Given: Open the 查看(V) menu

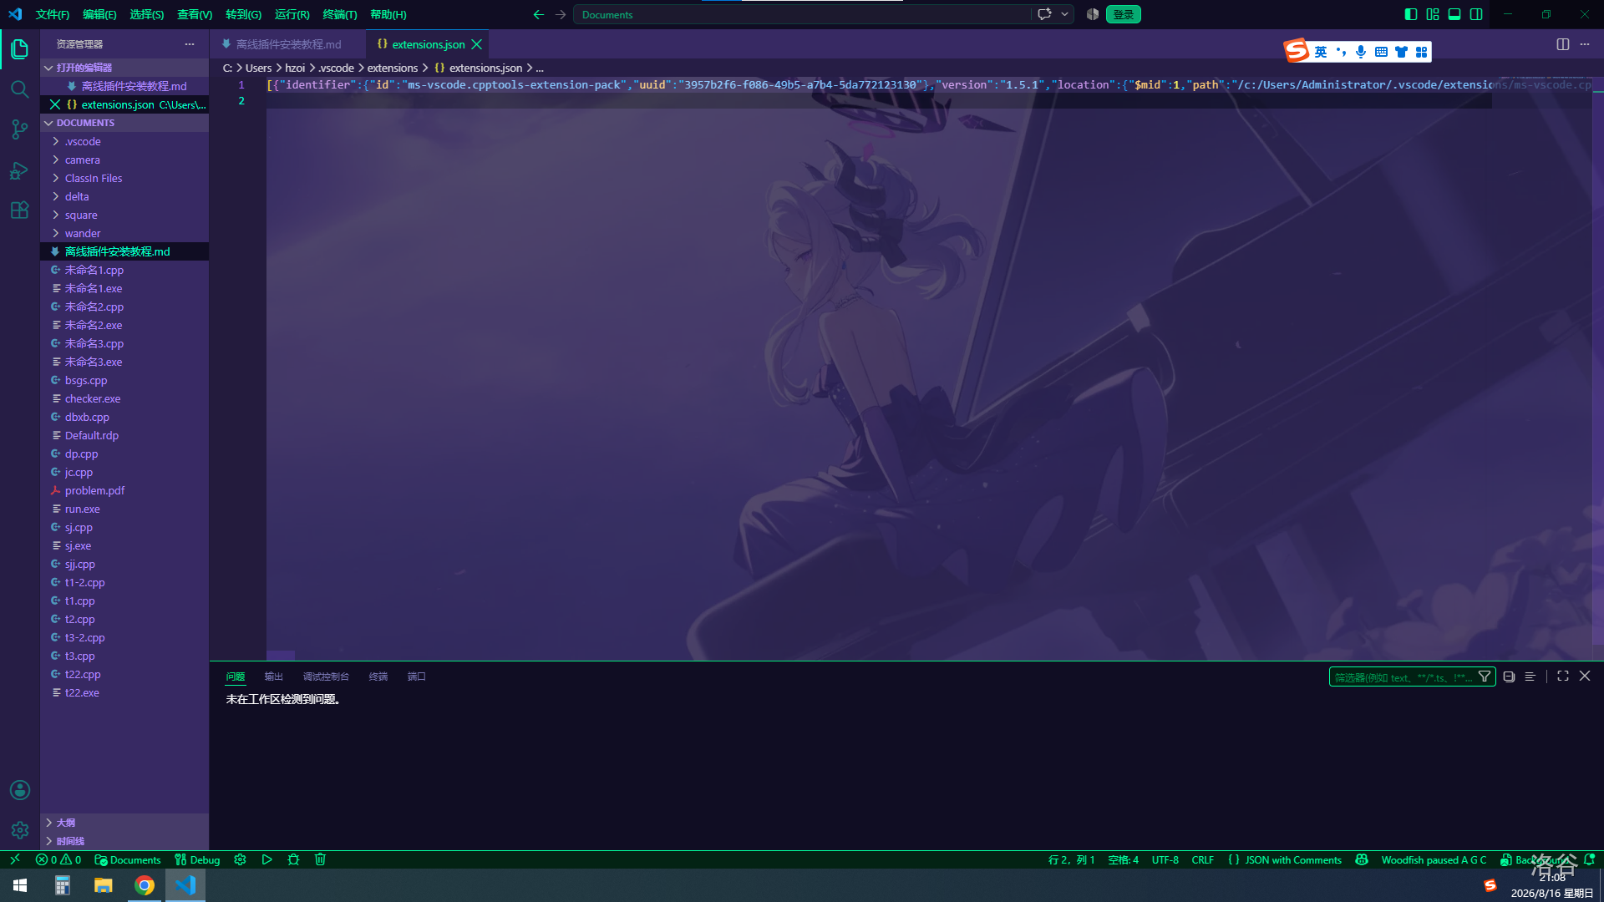Looking at the screenshot, I should (x=195, y=14).
